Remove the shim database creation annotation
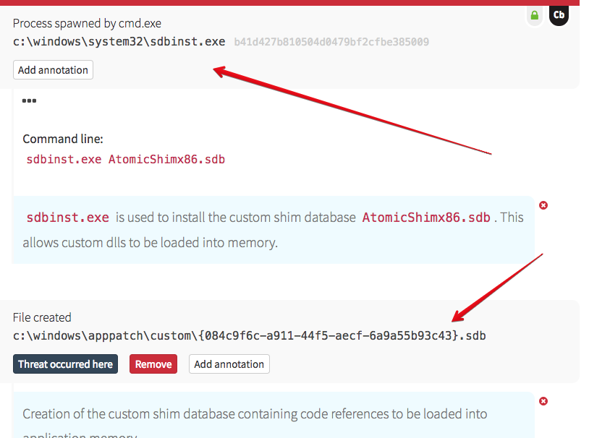This screenshot has height=438, width=589. [543, 401]
